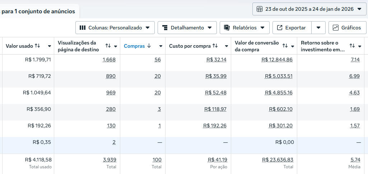
Task: Click the Gráficos chart icon
Action: point(336,28)
